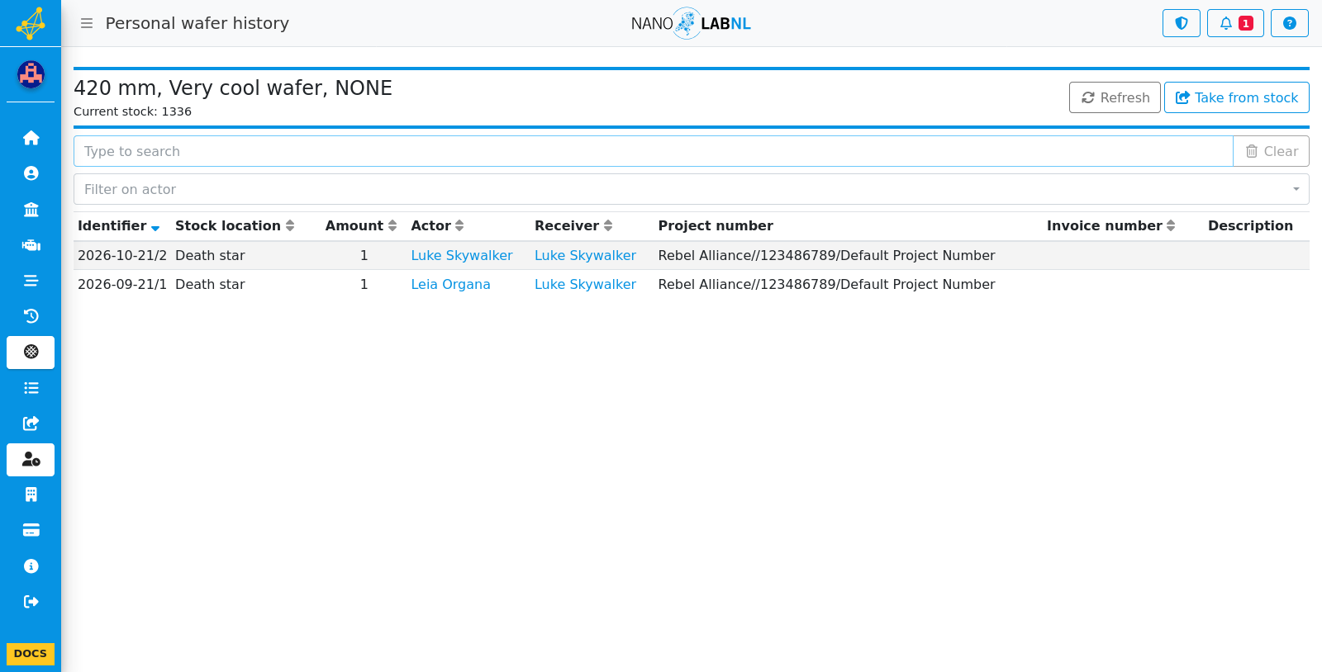Open the Filter on actor dropdown
The width and height of the screenshot is (1322, 672).
(692, 189)
